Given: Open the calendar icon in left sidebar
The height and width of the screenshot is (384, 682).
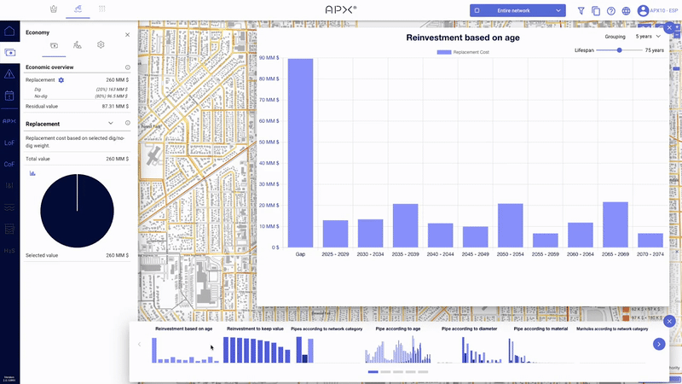Looking at the screenshot, I should coord(9,96).
